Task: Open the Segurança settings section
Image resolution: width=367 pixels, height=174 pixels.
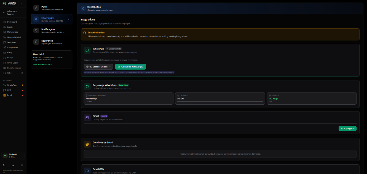Action: (52, 42)
